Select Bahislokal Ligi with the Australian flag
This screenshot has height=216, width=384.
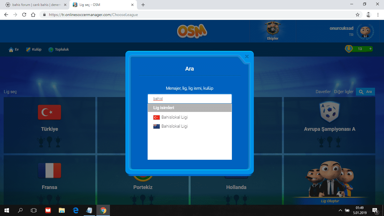[x=190, y=126]
